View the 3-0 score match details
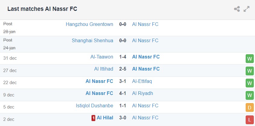This screenshot has width=255, height=126. [123, 118]
